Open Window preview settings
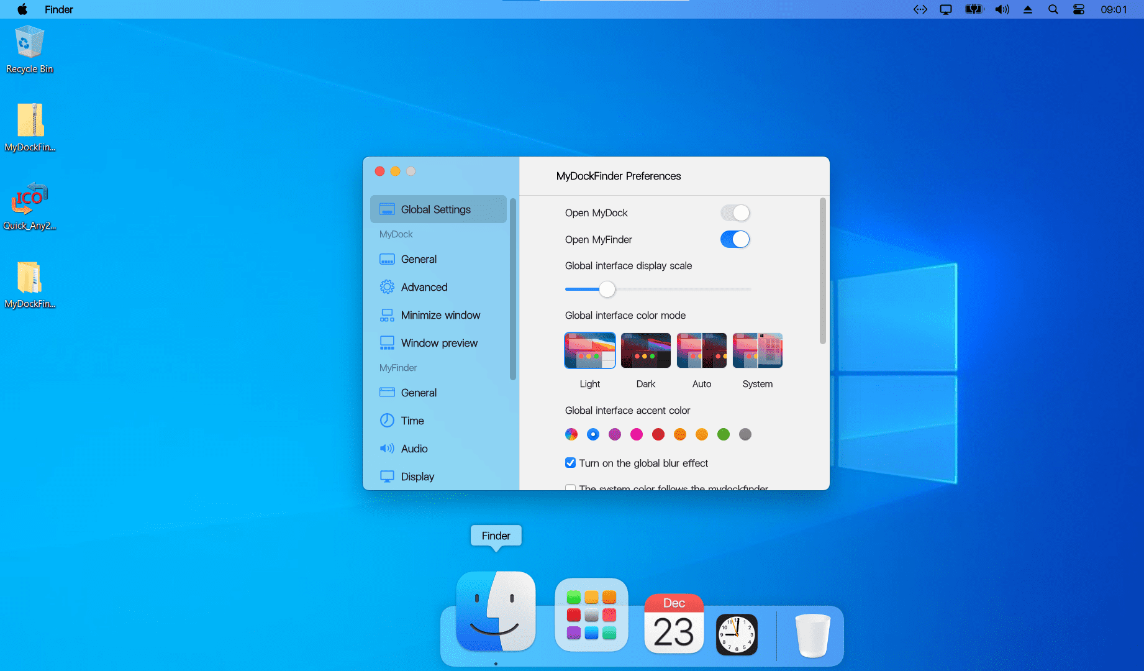The width and height of the screenshot is (1144, 671). (x=438, y=343)
